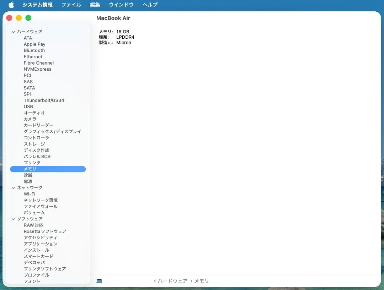Click メモリ in the breadcrumb bar
The image size is (384, 290).
pyautogui.click(x=202, y=281)
